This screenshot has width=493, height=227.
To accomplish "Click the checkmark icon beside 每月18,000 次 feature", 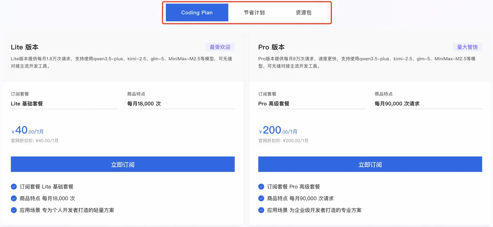I will (x=13, y=198).
